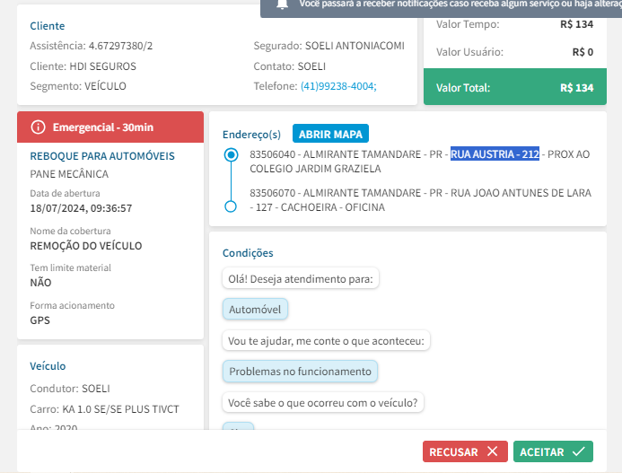622x473 pixels.
Task: Click the Veículo section heading
Action: point(48,366)
